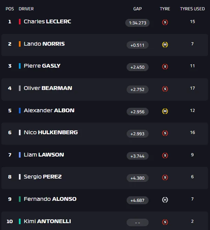Click Perez's soft tyre icon
This screenshot has height=230, width=210.
click(x=165, y=177)
